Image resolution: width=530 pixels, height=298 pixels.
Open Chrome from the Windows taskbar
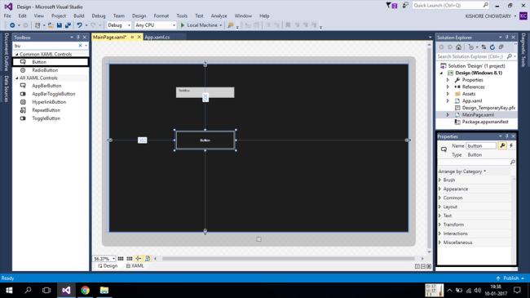(x=85, y=290)
